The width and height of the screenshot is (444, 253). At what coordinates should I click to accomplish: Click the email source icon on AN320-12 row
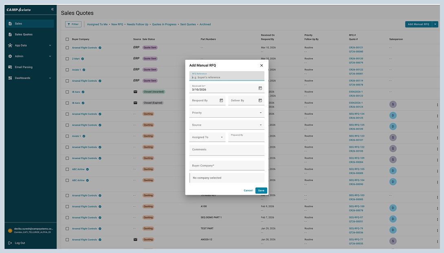click(x=135, y=240)
